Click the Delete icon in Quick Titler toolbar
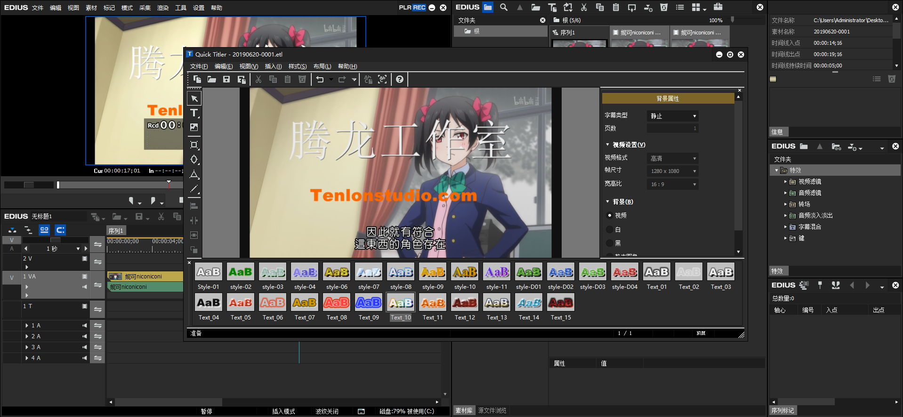This screenshot has width=903, height=417. pyautogui.click(x=302, y=79)
